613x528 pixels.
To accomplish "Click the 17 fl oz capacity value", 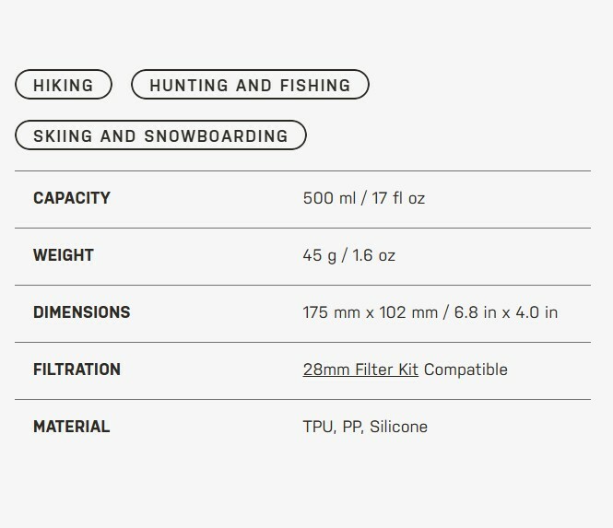I will (x=396, y=198).
